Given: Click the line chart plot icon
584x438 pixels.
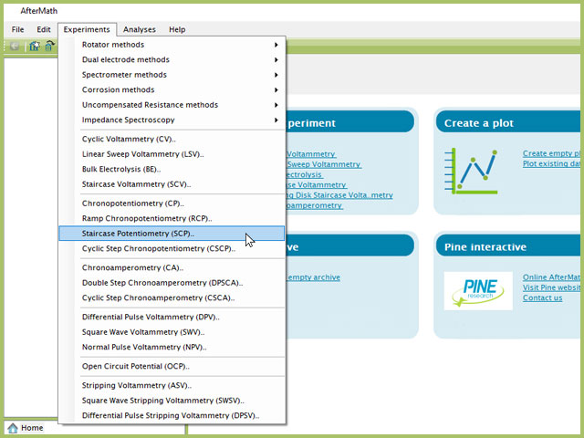Looking at the screenshot, I should pos(471,172).
